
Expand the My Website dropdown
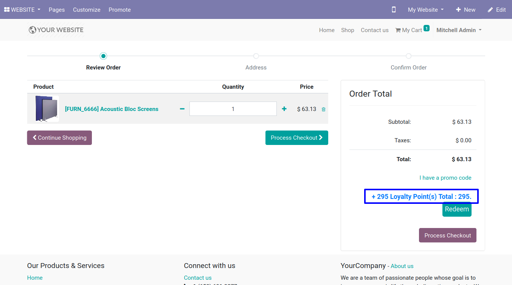point(425,10)
